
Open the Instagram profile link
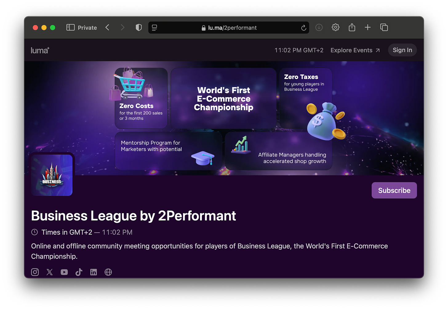(35, 272)
